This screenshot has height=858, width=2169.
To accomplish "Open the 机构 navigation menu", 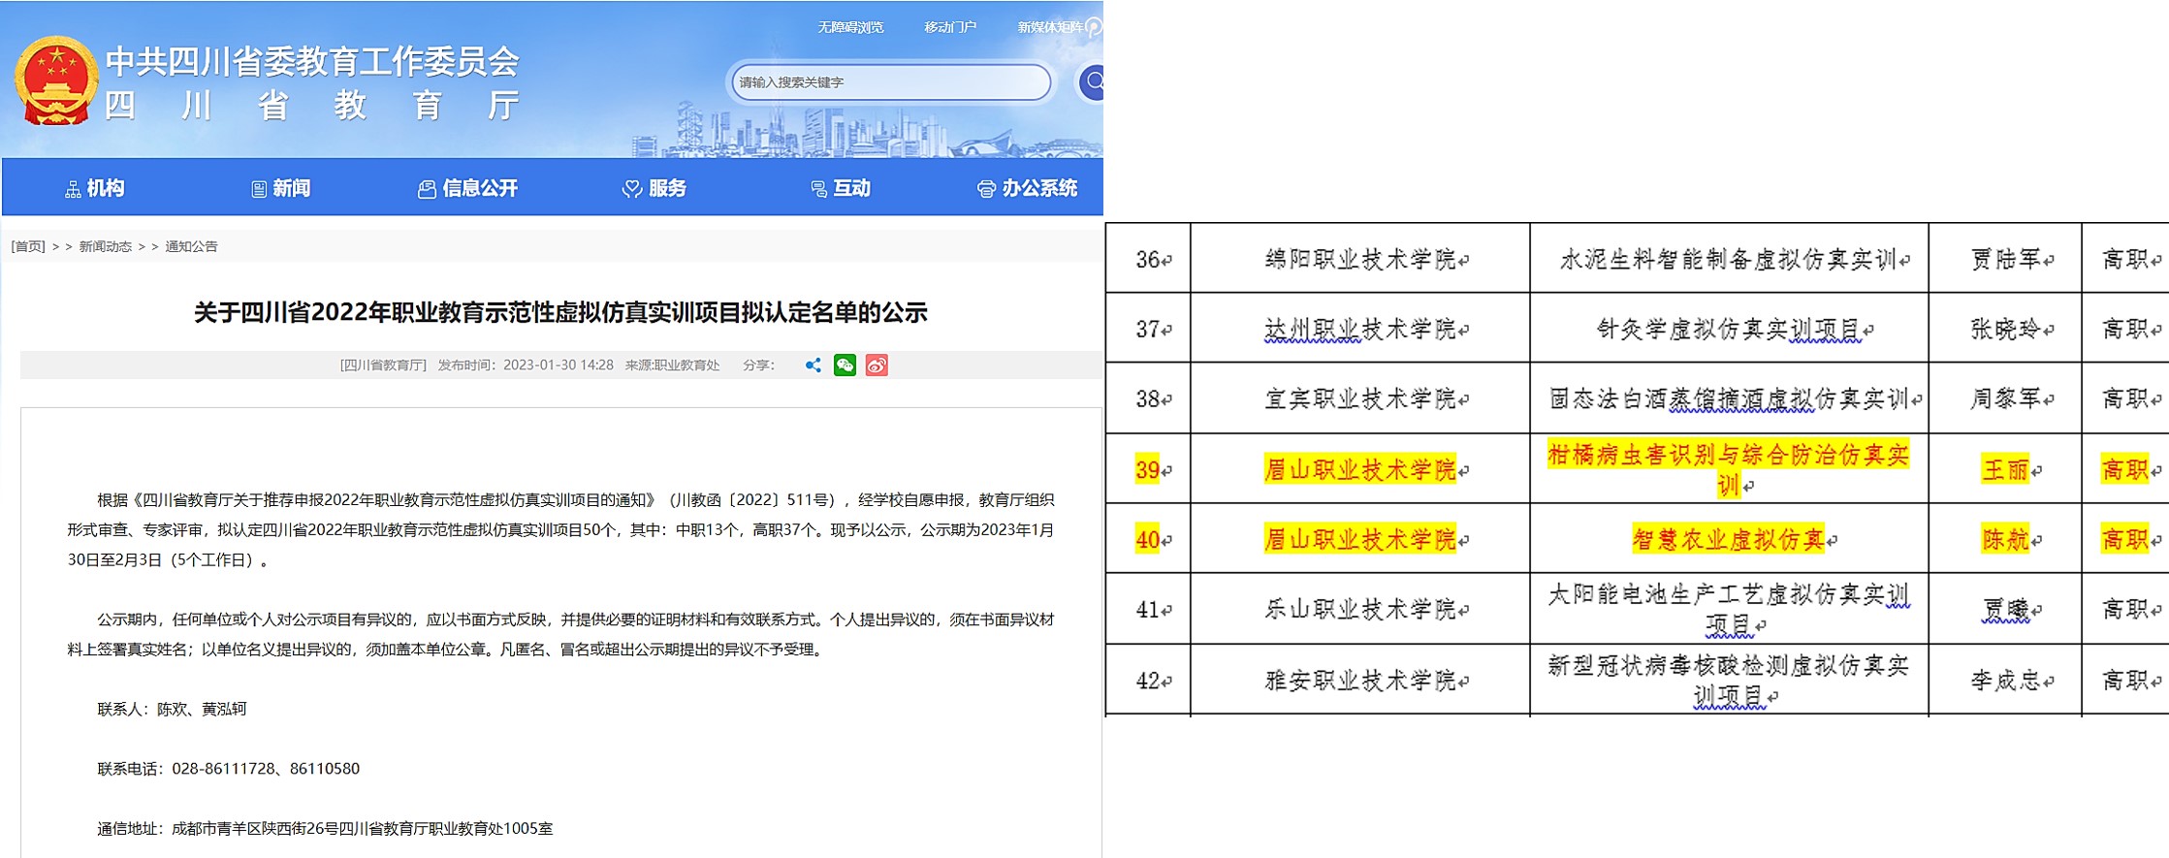I will (x=95, y=188).
